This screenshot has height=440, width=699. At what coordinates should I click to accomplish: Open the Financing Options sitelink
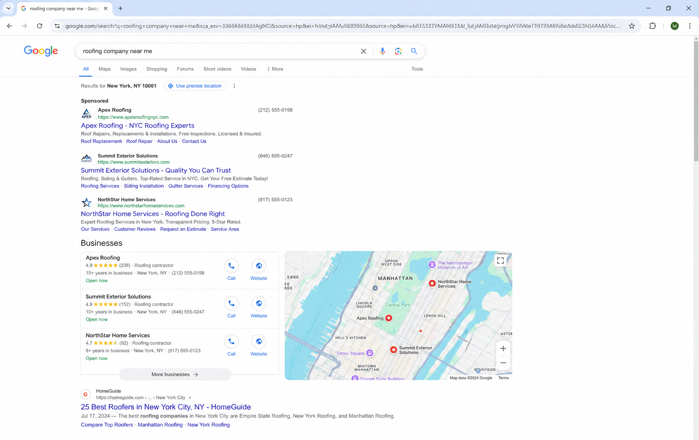[x=228, y=186]
